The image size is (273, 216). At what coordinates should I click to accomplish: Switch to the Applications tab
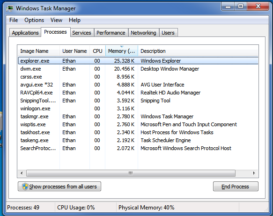[x=25, y=33]
